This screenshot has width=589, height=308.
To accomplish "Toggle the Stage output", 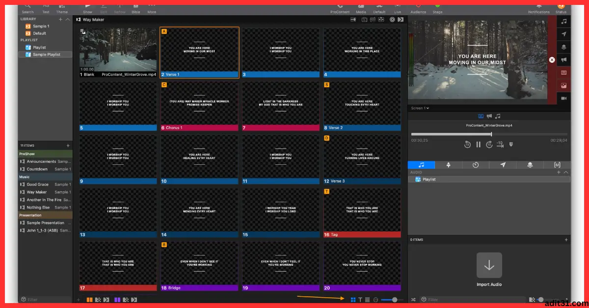I will click(437, 8).
